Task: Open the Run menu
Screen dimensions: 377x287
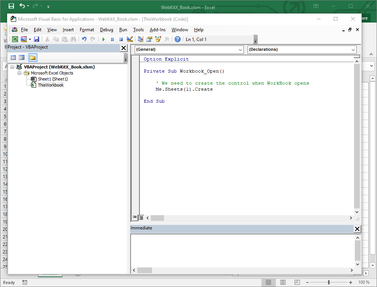Action: click(123, 30)
